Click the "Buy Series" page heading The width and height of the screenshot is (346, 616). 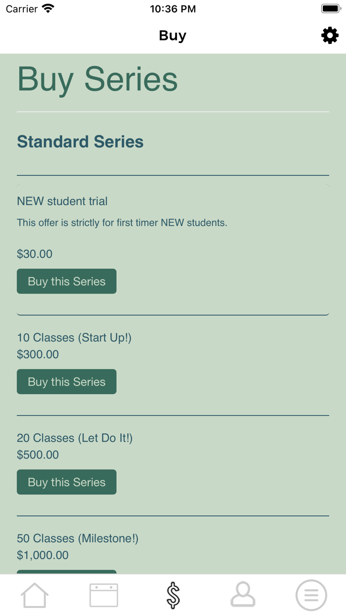(x=97, y=79)
